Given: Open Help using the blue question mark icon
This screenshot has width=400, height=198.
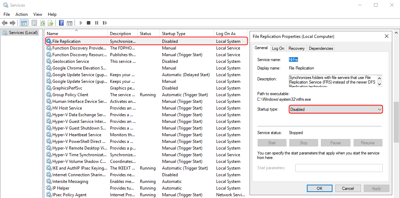Looking at the screenshot, I should click(x=61, y=23).
